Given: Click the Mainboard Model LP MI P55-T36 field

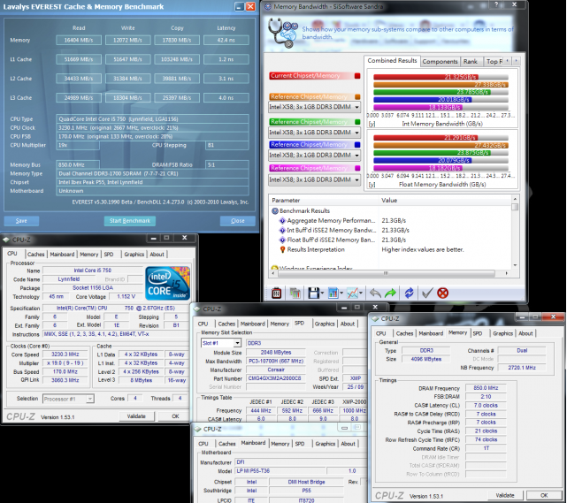Looking at the screenshot, I should click(280, 471).
